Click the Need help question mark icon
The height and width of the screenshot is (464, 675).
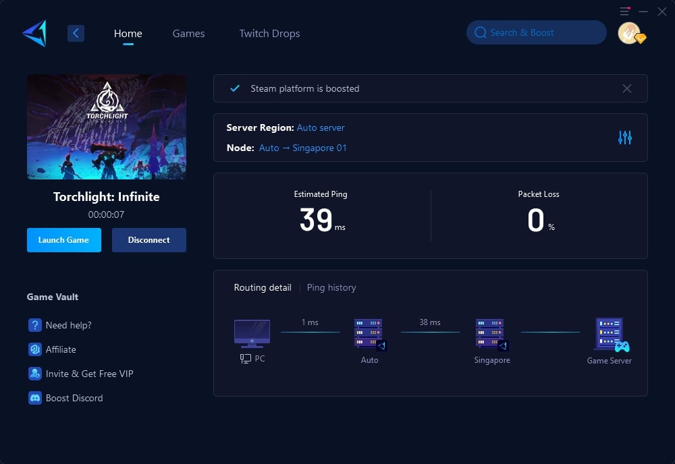coord(35,325)
